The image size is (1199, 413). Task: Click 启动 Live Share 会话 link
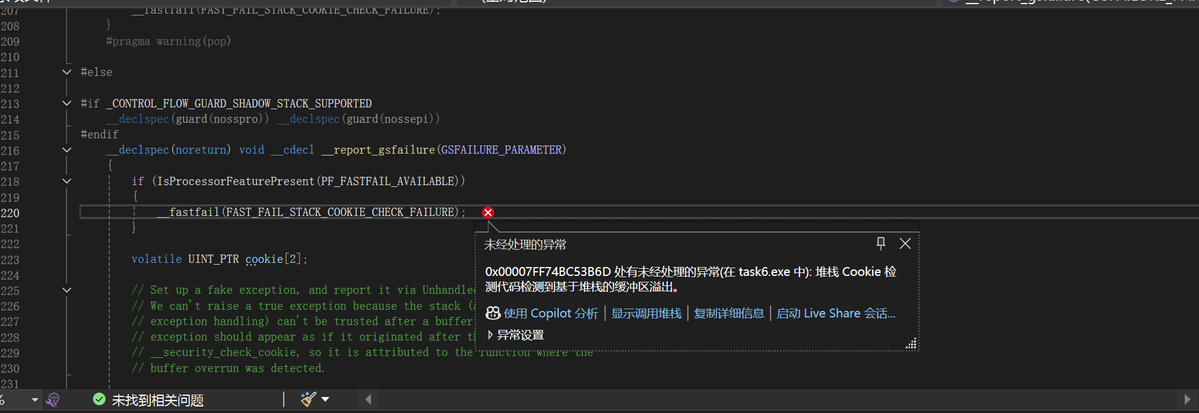tap(836, 313)
